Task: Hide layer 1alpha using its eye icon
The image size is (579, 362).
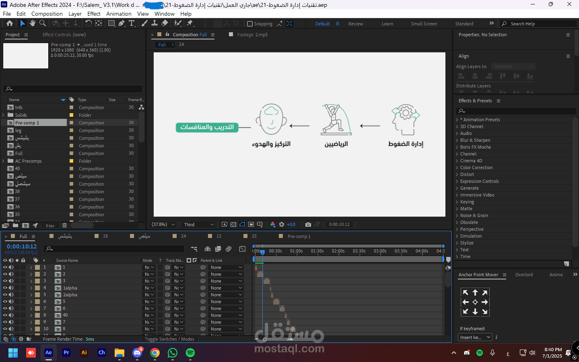Action: (x=5, y=288)
